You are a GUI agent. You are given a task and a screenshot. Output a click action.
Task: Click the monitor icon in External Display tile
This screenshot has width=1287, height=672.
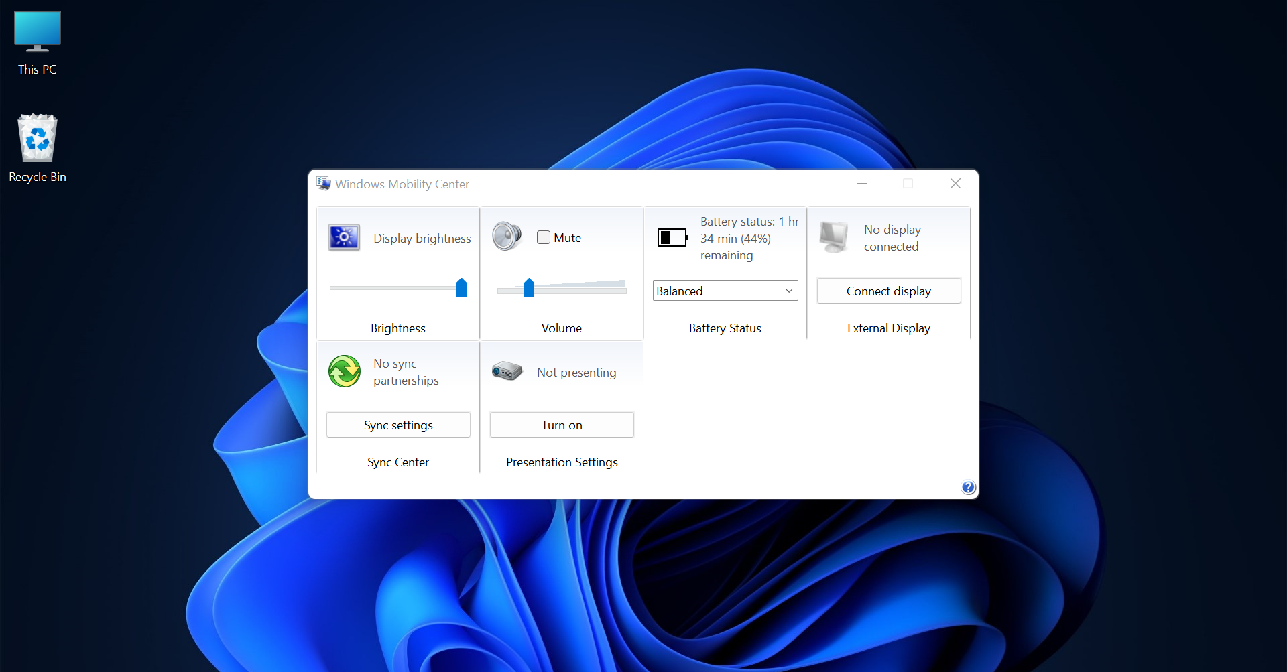[x=833, y=237]
